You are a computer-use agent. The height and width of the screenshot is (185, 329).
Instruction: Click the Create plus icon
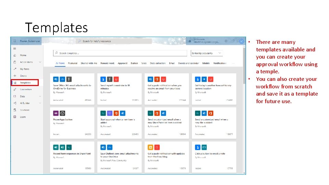pyautogui.click(x=15, y=76)
